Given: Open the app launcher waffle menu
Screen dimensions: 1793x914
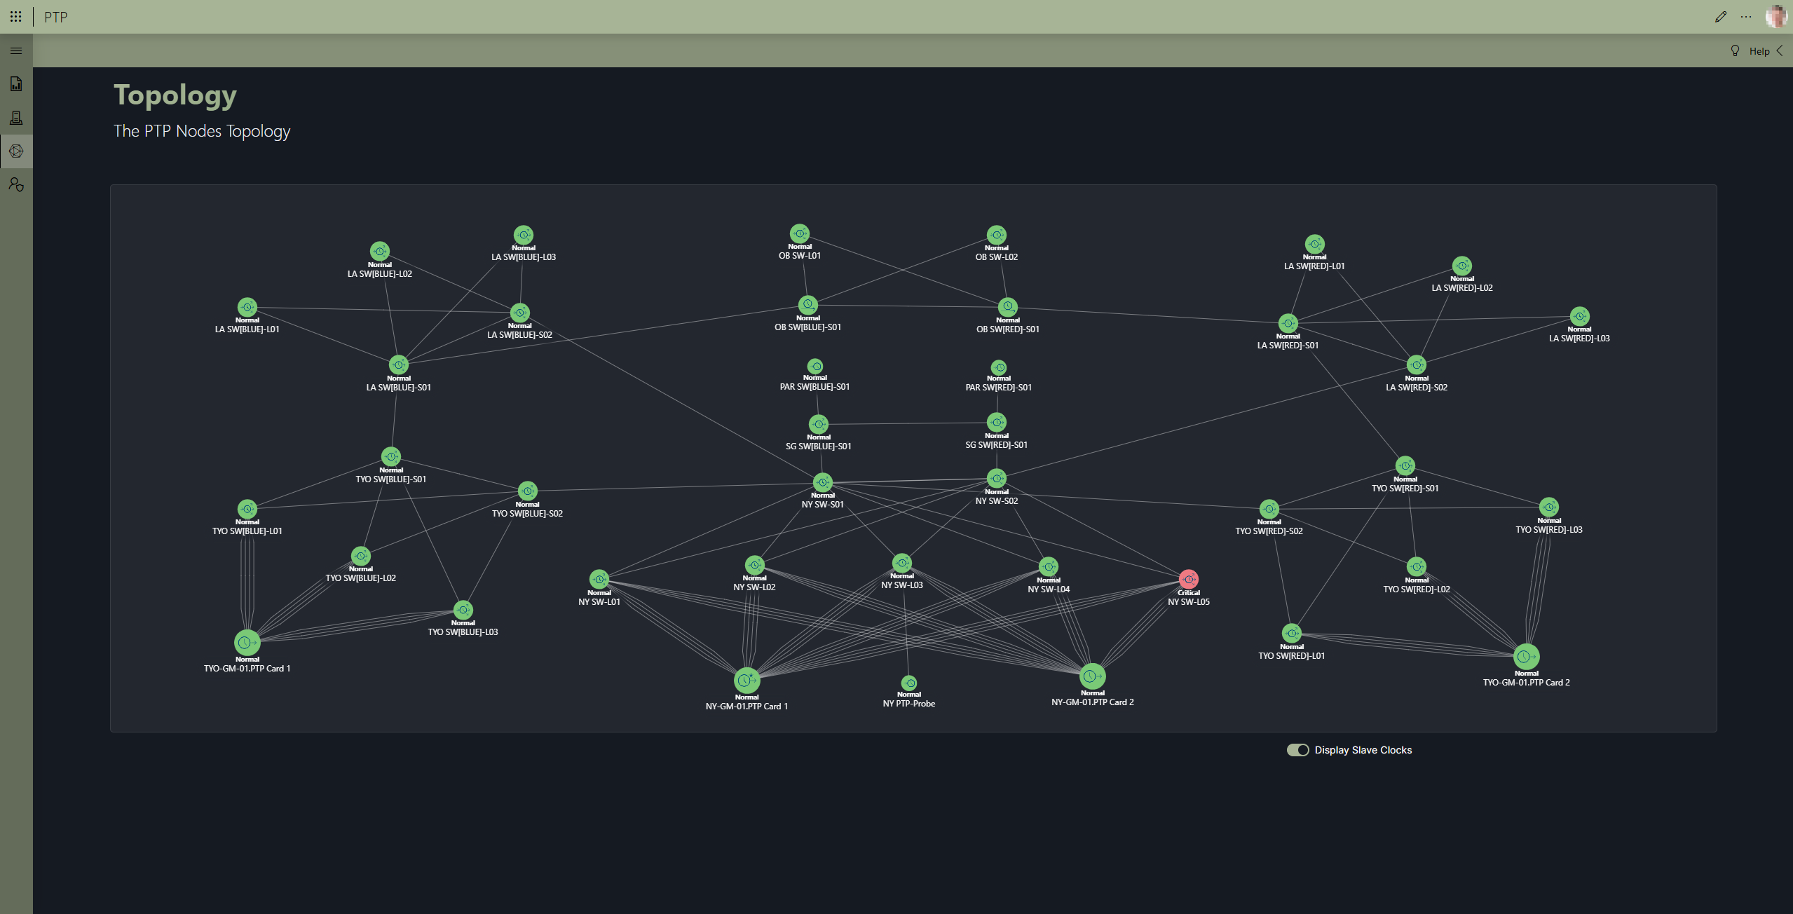Looking at the screenshot, I should [x=16, y=16].
